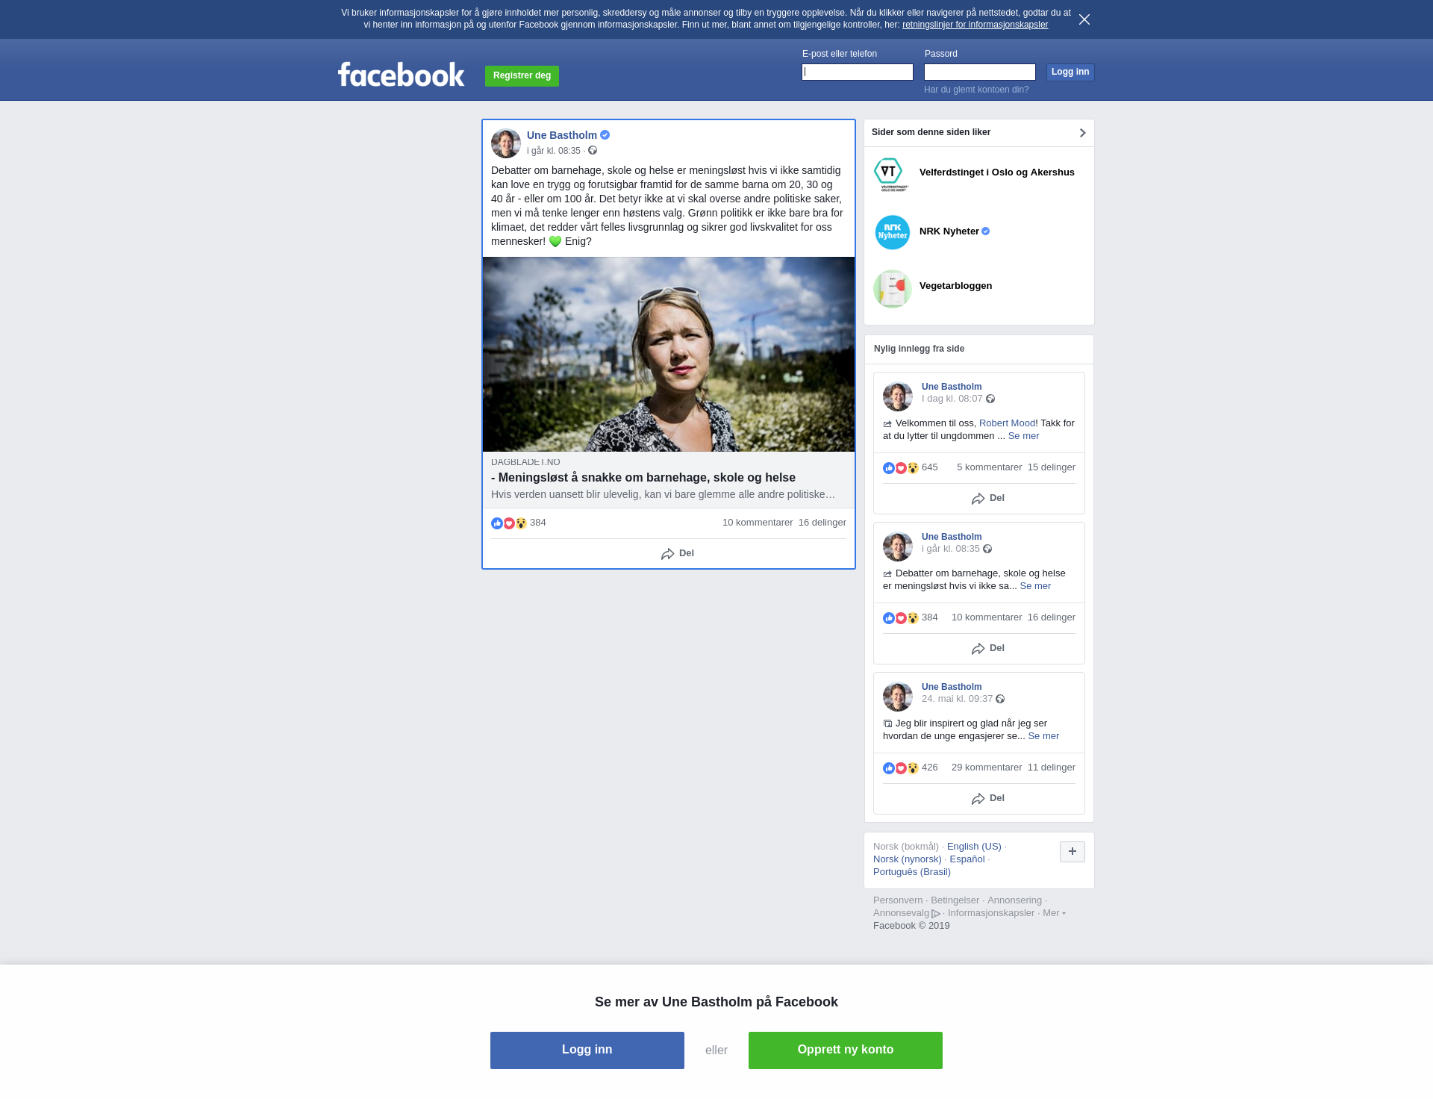The height and width of the screenshot is (1099, 1433).
Task: Open 11 delinger on the 24. mai post
Action: (x=1052, y=768)
